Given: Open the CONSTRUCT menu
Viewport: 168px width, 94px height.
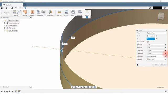Looking at the screenshot, I should click(x=50, y=15).
